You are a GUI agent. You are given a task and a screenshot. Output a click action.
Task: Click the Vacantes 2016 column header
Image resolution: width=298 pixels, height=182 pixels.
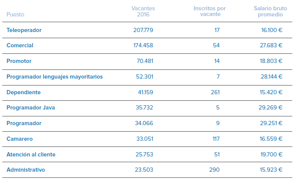coord(143,11)
